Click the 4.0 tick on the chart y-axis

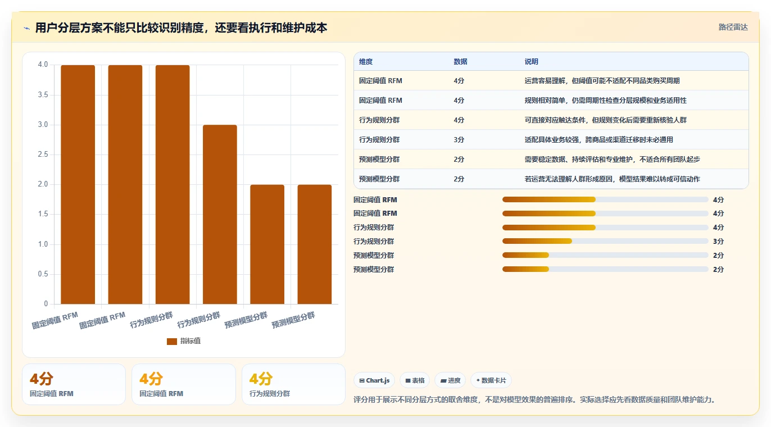[x=42, y=65]
